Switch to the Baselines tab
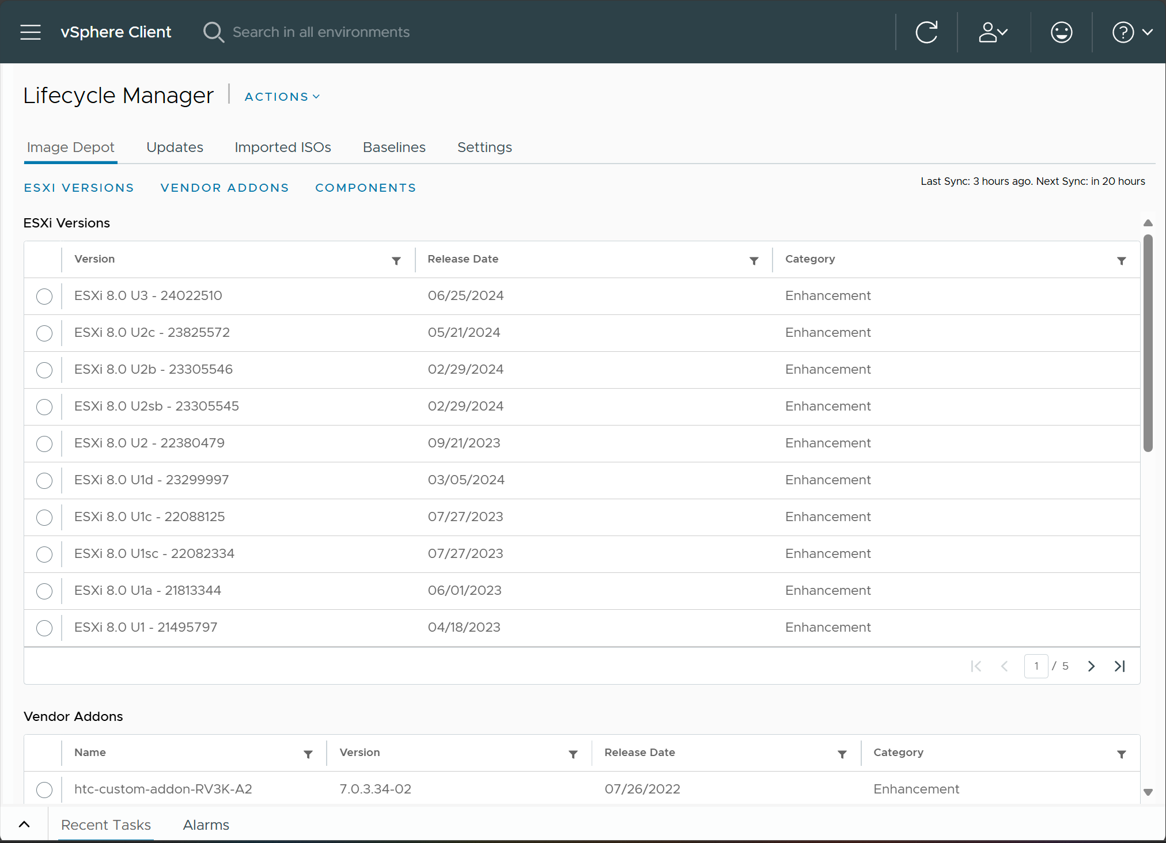1166x843 pixels. [394, 147]
